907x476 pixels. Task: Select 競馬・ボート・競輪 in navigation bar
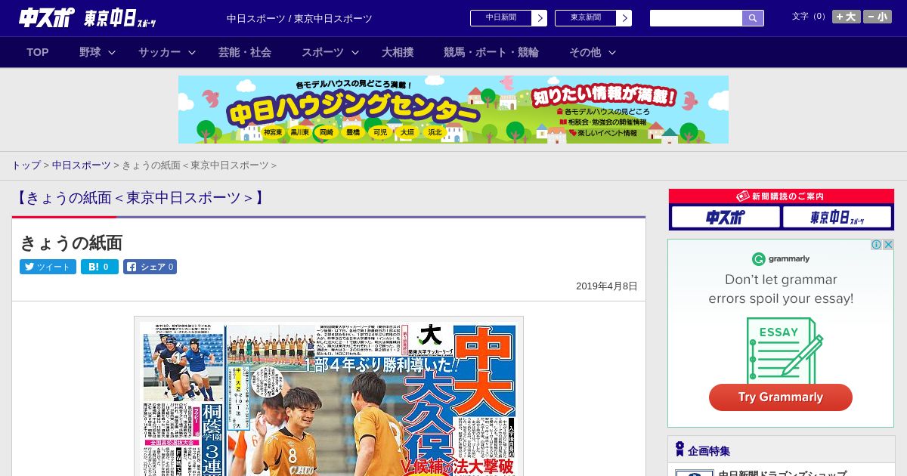tap(491, 52)
